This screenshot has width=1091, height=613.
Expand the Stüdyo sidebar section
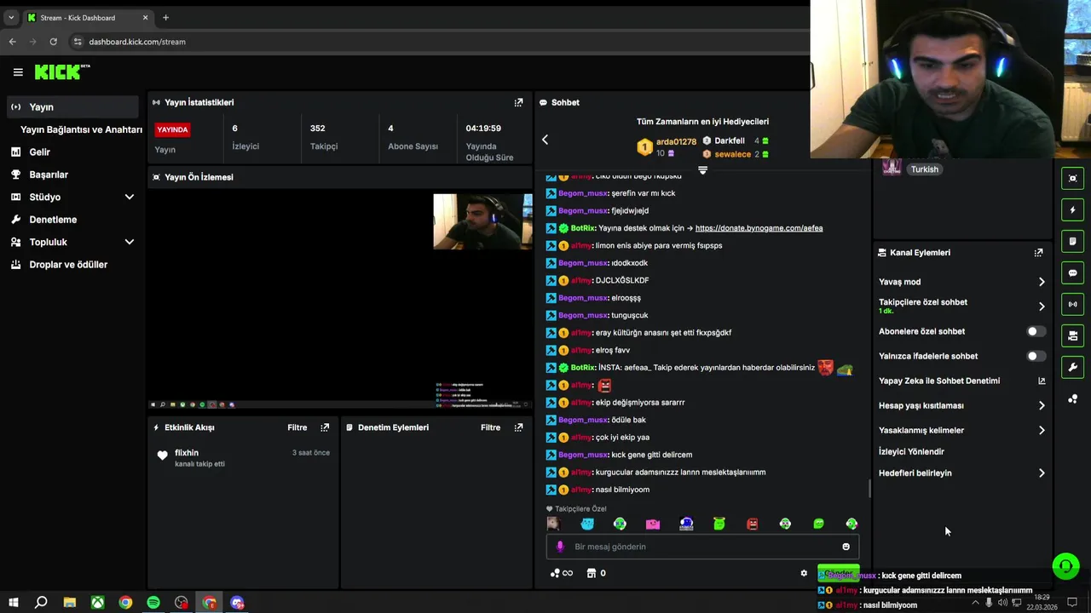point(130,197)
